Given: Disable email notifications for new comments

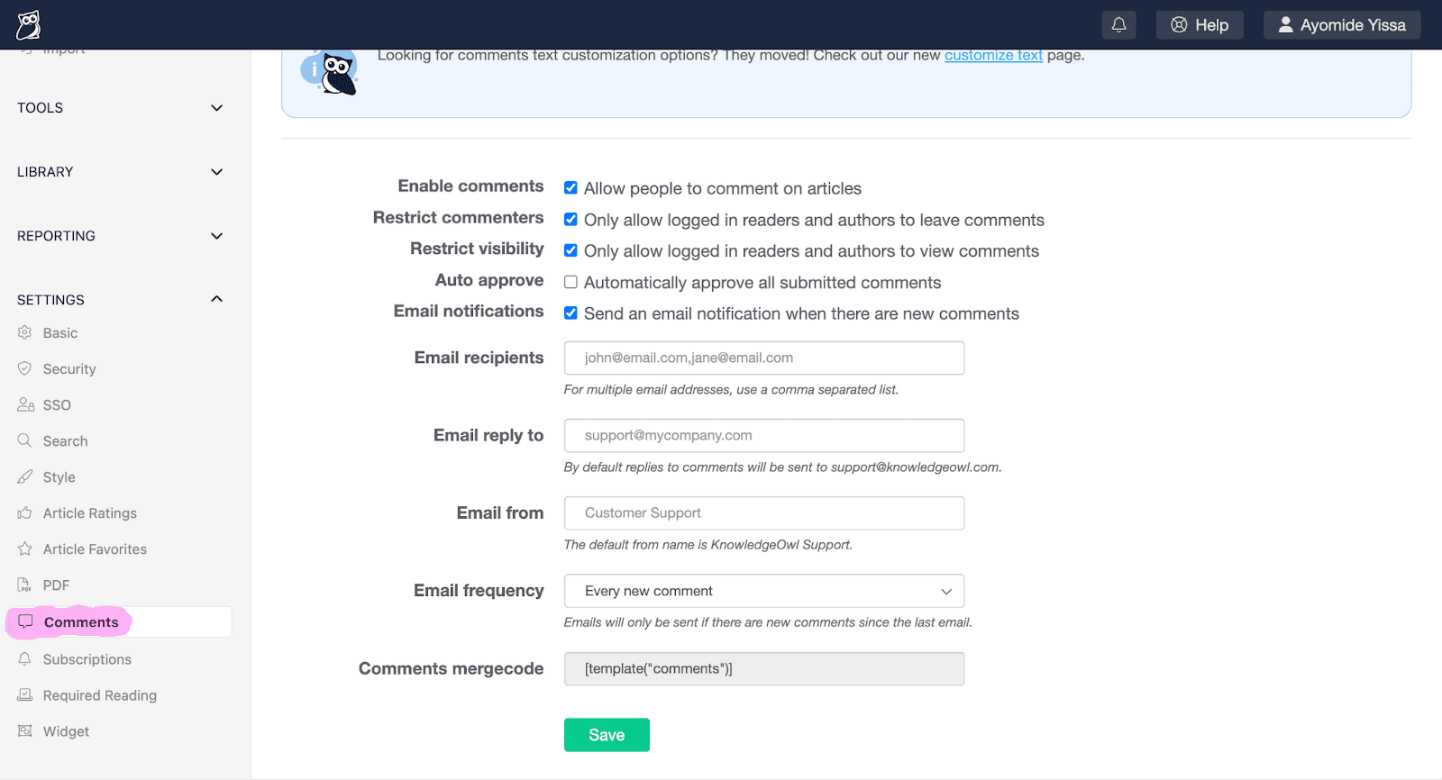Looking at the screenshot, I should [x=570, y=313].
